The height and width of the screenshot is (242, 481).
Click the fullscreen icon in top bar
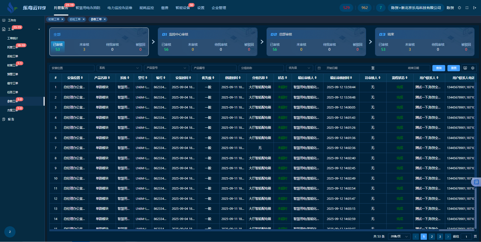pyautogui.click(x=467, y=8)
